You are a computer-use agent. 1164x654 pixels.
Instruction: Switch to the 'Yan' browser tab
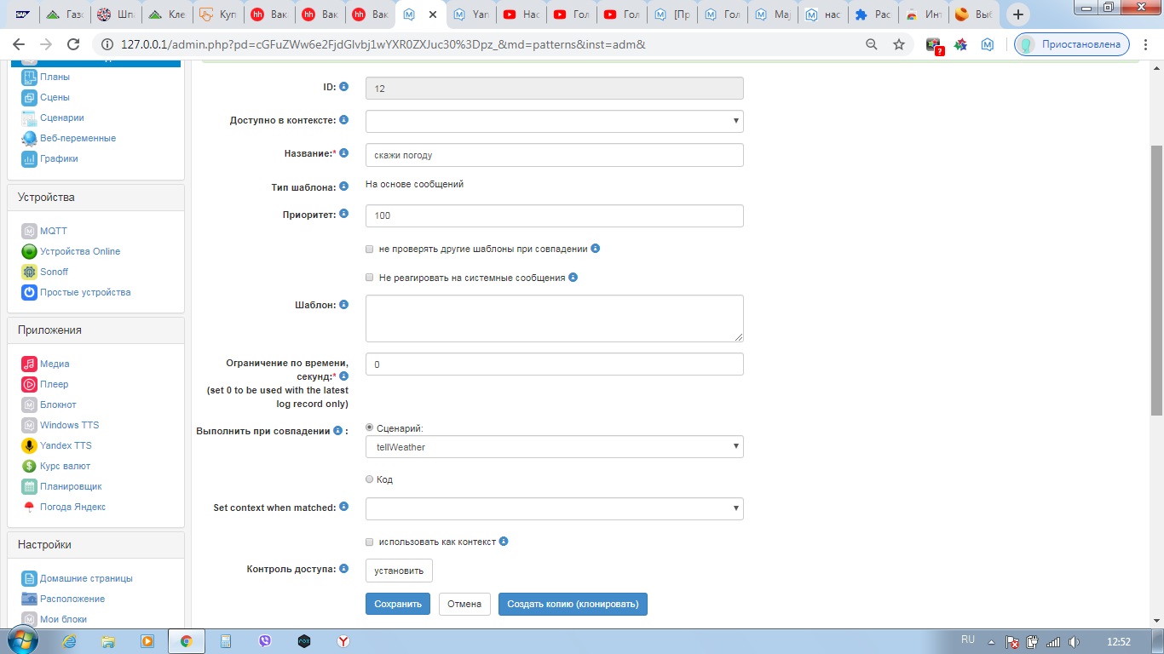pyautogui.click(x=474, y=14)
